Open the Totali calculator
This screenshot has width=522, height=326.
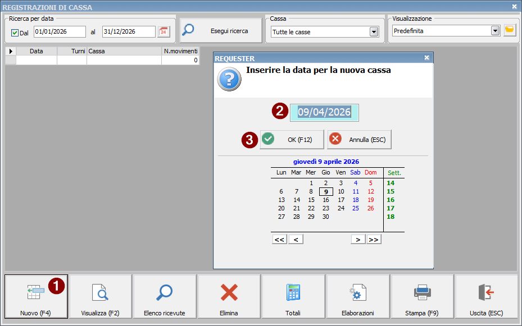point(293,296)
